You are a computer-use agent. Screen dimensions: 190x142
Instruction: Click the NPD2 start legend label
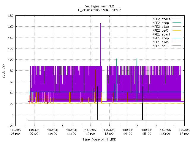(161, 19)
